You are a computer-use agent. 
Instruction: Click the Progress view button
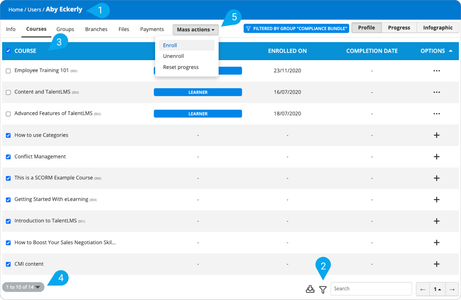tap(399, 28)
